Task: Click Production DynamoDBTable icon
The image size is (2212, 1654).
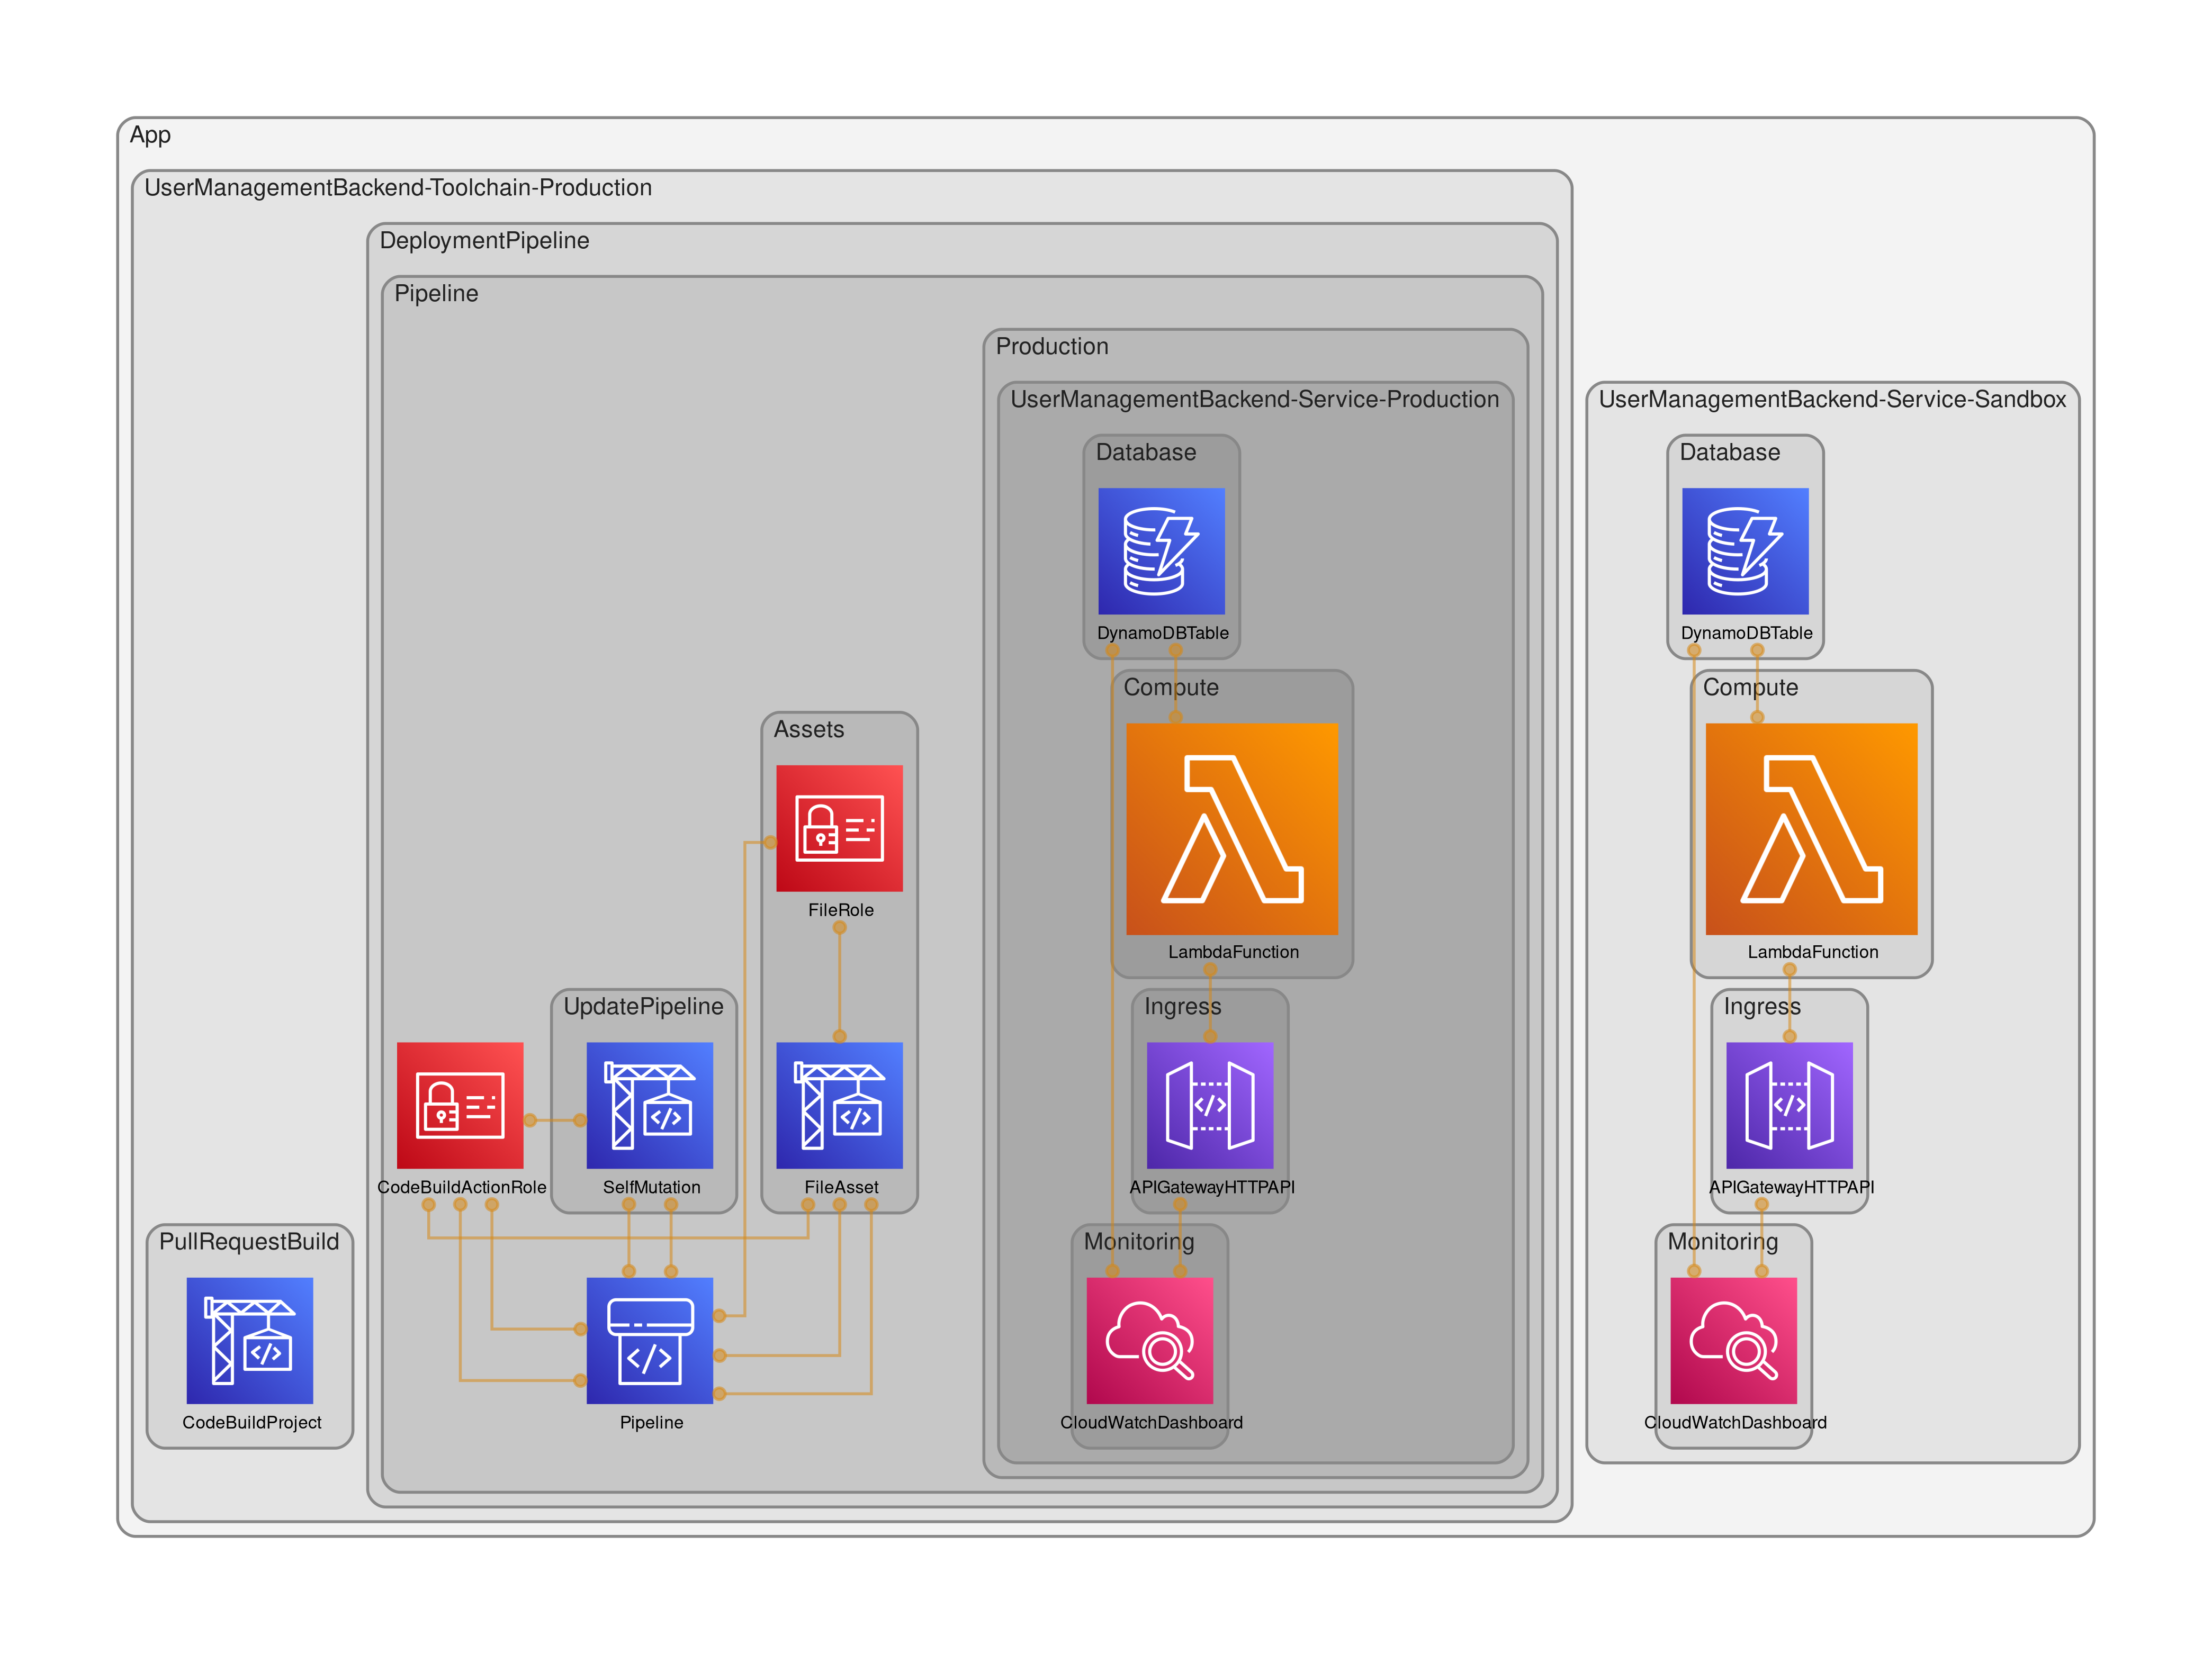Action: click(1161, 551)
